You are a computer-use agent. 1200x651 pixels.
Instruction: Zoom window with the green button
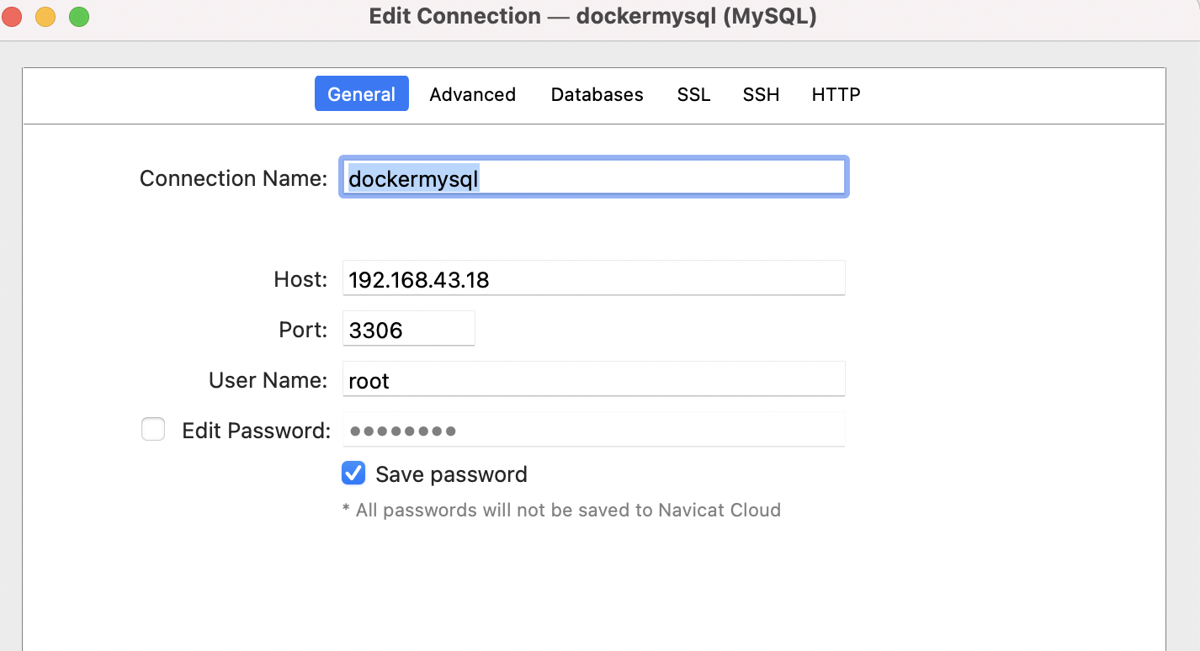coord(79,16)
